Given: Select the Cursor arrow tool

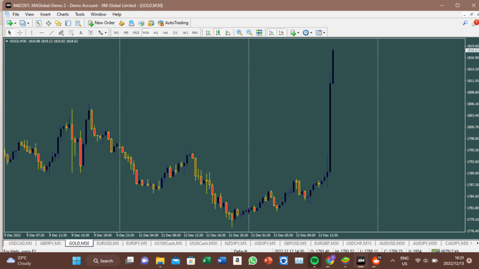Looking at the screenshot, I should click(x=10, y=33).
